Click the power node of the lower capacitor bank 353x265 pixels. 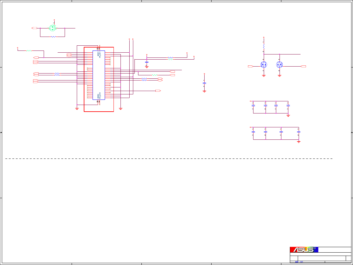(x=250, y=127)
